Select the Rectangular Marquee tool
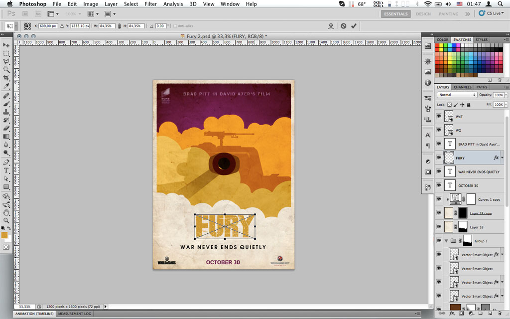 click(6, 53)
